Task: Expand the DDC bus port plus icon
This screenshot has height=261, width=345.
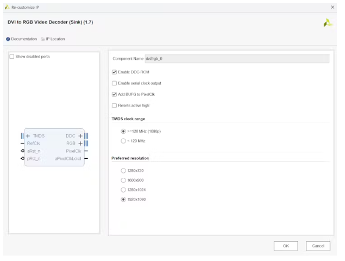Action: pos(80,136)
